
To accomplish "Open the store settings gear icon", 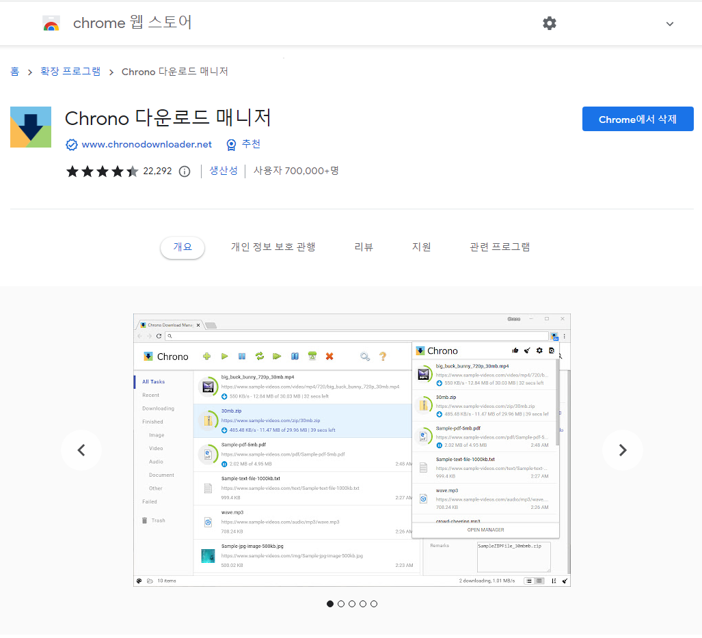I will coord(550,23).
